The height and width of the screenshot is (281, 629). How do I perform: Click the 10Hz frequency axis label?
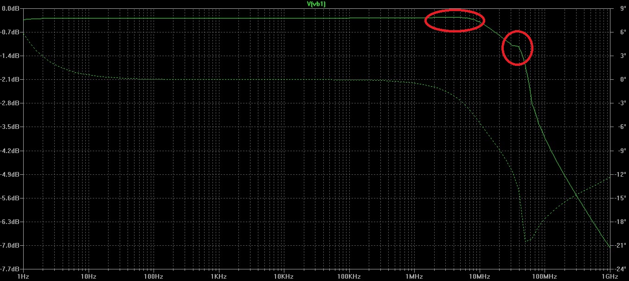[88, 276]
